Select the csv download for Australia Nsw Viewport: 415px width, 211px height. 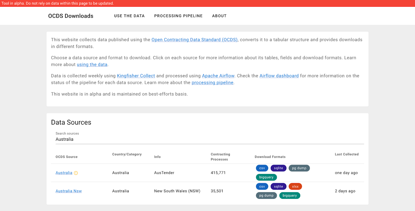tap(262, 186)
